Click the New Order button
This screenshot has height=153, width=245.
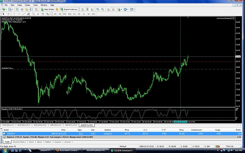[x=47, y=9]
